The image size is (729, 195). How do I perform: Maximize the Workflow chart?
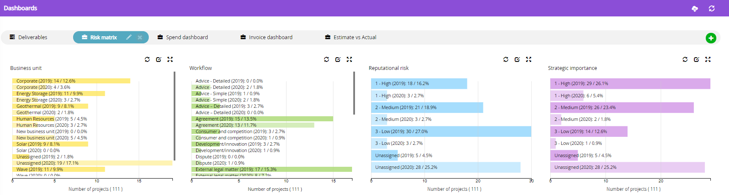(349, 59)
